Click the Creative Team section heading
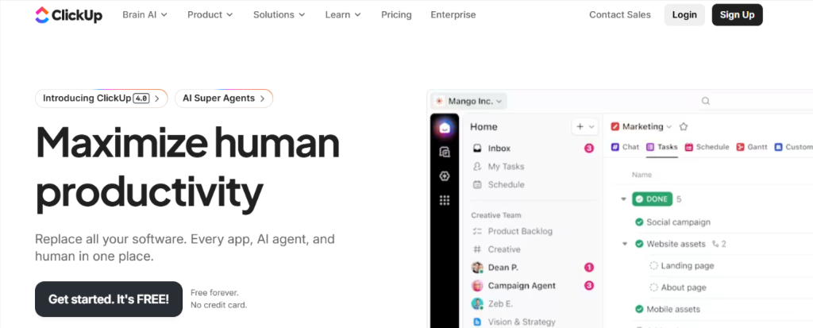Image resolution: width=813 pixels, height=328 pixels. [x=496, y=215]
